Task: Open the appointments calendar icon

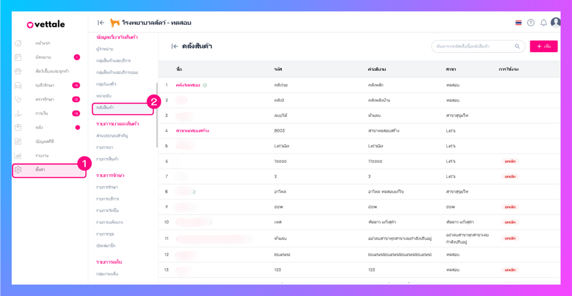Action: [x=18, y=57]
